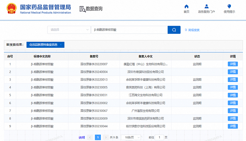Image resolution: width=246 pixels, height=141 pixels.
Task: Open the 请选择 category dropdown
Action: tap(69, 30)
